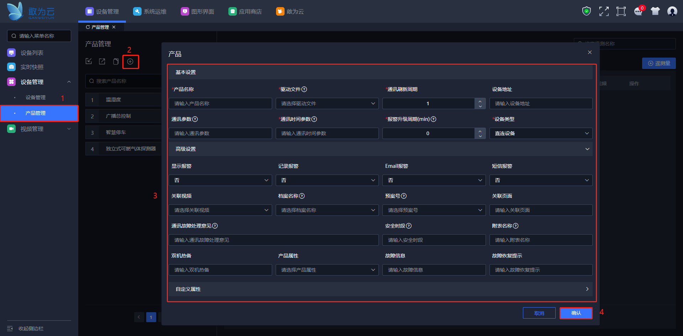Click the help icon beside 通讯时间参数

[x=314, y=119]
